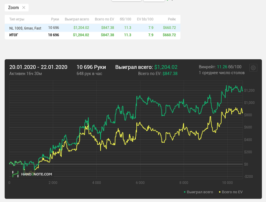Toggle the Всего по EV legend series

point(231,192)
